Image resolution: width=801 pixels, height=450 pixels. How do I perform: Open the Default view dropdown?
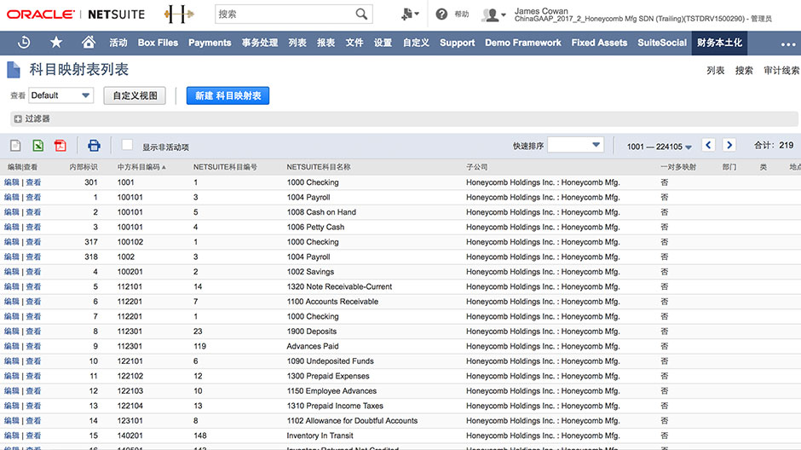(x=61, y=95)
